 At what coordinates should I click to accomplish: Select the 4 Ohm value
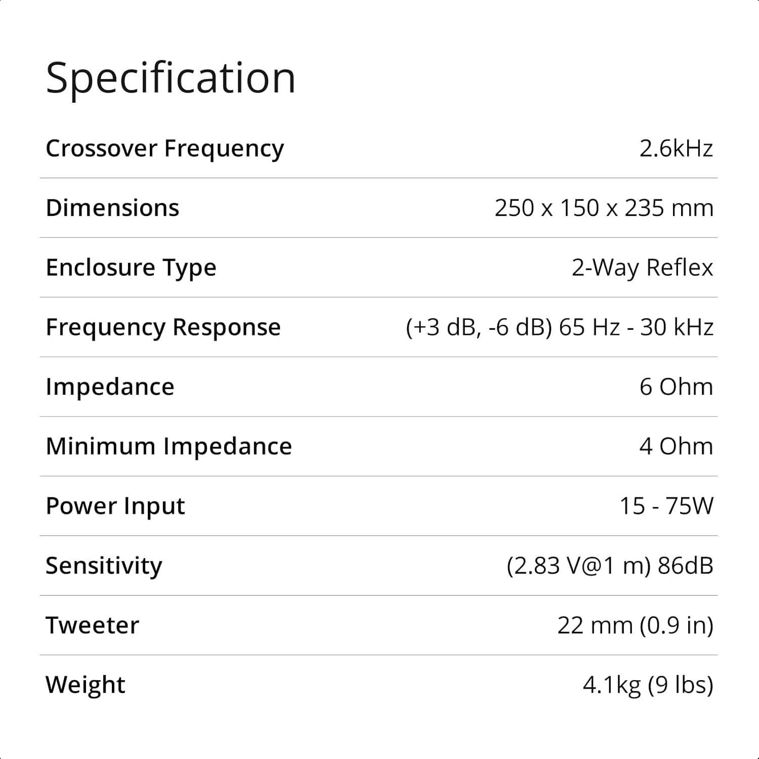[676, 447]
